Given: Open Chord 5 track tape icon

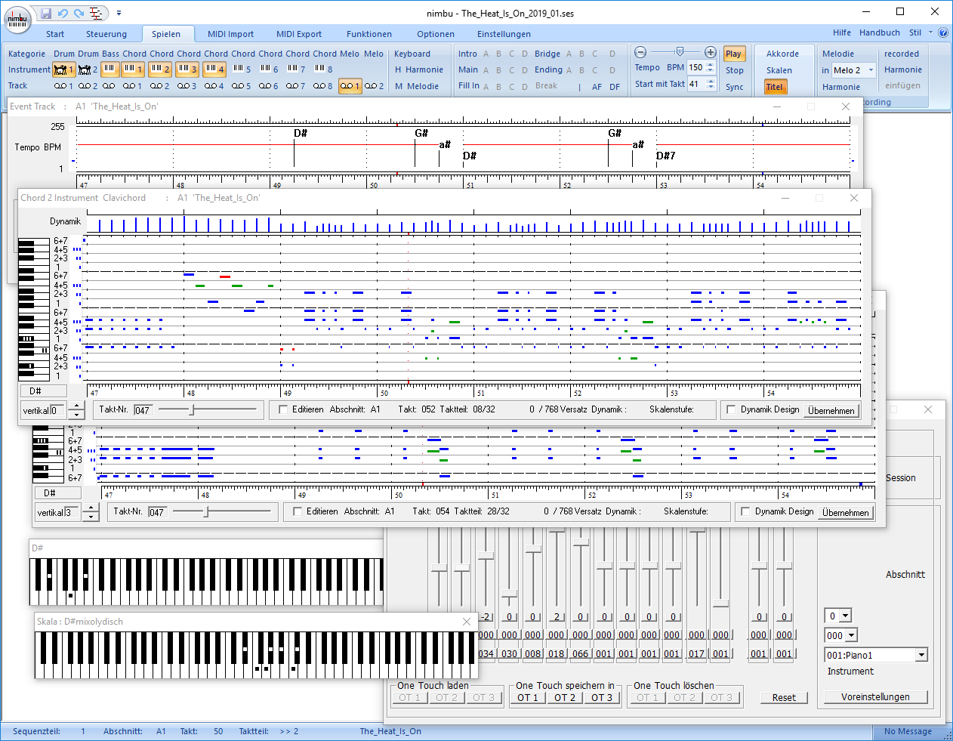Looking at the screenshot, I should coord(242,86).
